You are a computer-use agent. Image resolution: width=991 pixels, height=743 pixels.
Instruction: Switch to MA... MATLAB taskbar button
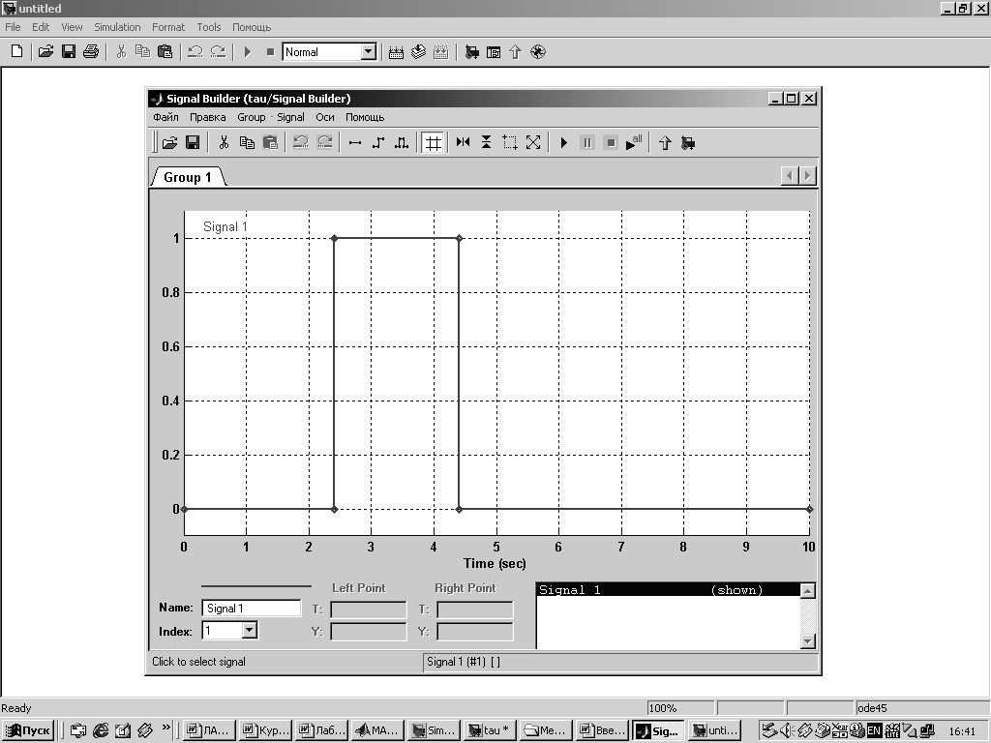(x=378, y=730)
